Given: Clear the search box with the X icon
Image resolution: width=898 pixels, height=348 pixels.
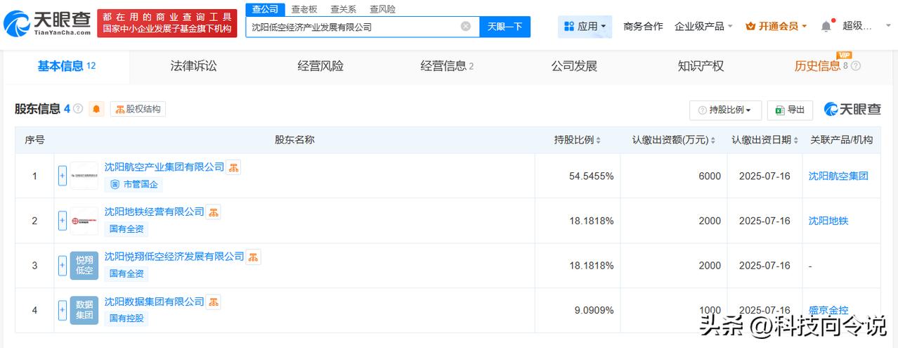Looking at the screenshot, I should click(466, 27).
